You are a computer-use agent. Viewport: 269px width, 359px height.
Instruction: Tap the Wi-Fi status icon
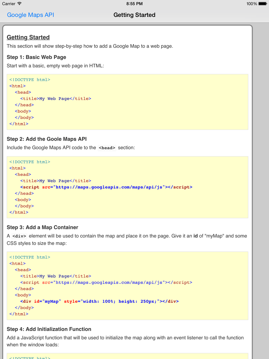pyautogui.click(x=19, y=4)
